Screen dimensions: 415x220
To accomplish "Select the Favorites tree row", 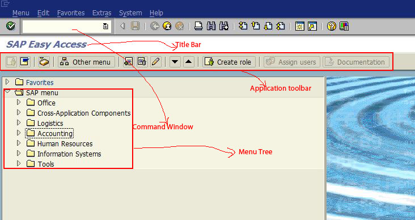I will (34, 82).
